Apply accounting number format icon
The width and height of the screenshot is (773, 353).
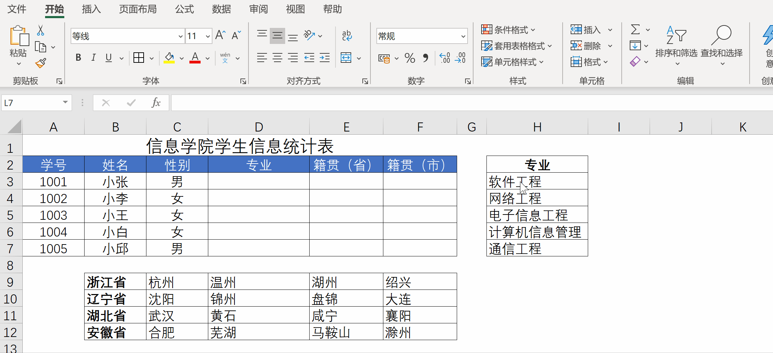click(x=384, y=58)
